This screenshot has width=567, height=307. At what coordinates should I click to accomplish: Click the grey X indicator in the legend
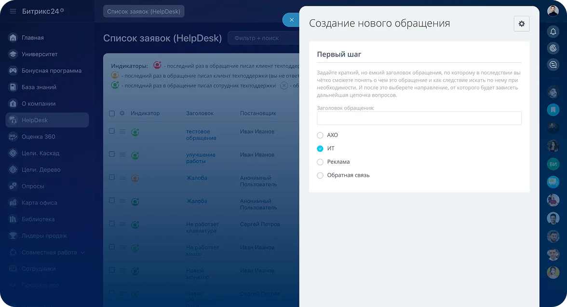point(284,85)
